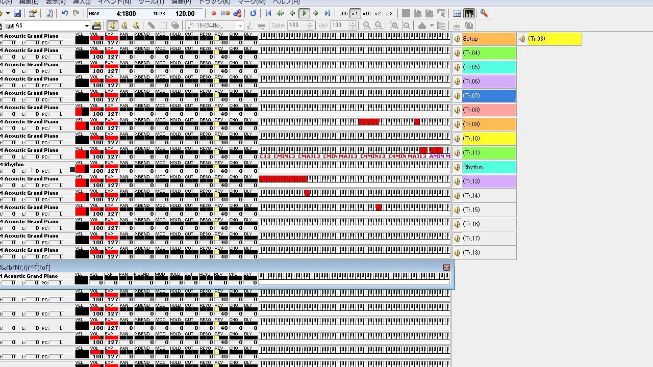Zoom out horizontally with first magnifier minus
Image resolution: width=653 pixels, height=367 pixels.
(378, 25)
